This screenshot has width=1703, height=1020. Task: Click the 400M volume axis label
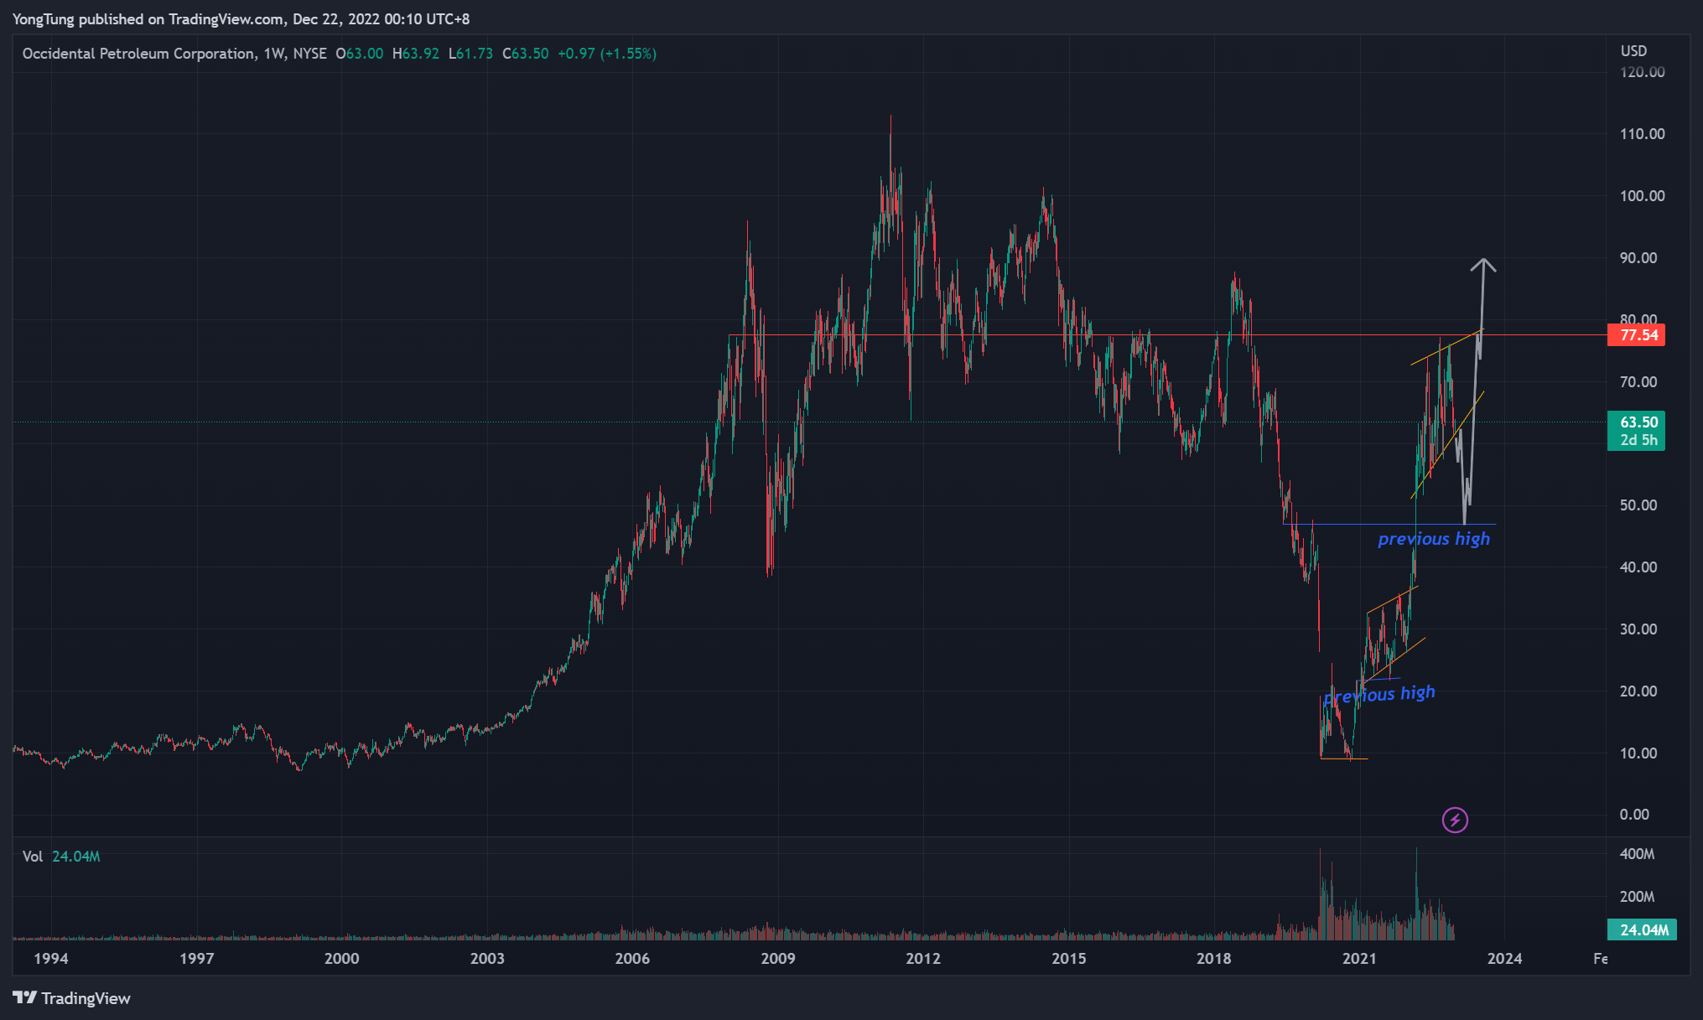(1637, 854)
